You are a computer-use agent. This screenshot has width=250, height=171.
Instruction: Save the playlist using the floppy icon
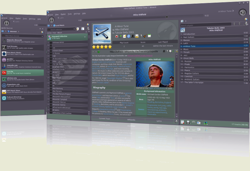click(188, 122)
